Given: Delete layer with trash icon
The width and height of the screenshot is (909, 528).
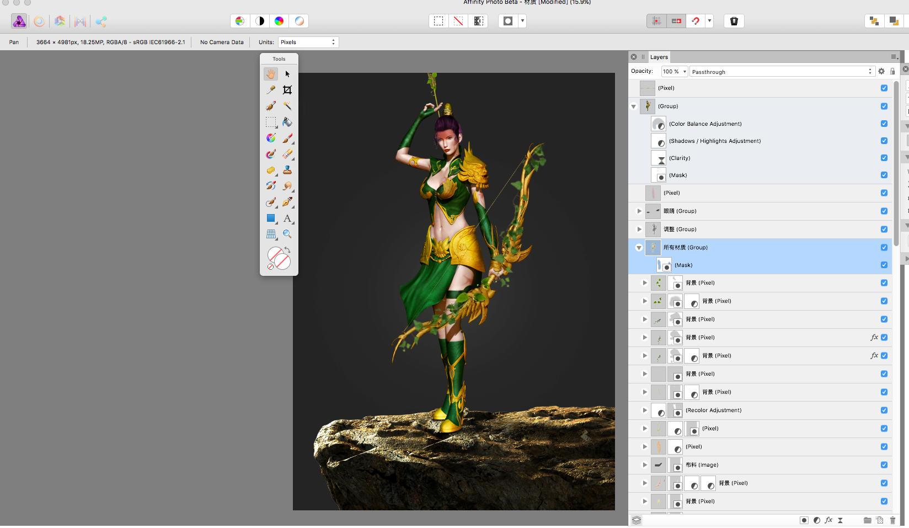Looking at the screenshot, I should pos(893,520).
